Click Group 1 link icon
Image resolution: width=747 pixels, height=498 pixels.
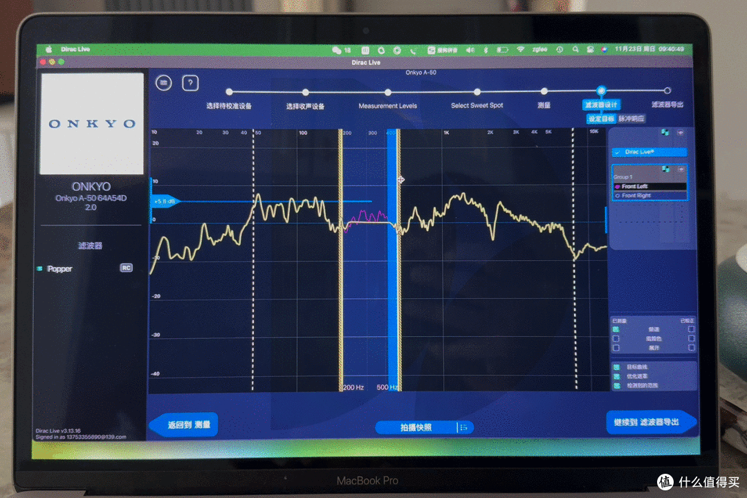point(665,169)
